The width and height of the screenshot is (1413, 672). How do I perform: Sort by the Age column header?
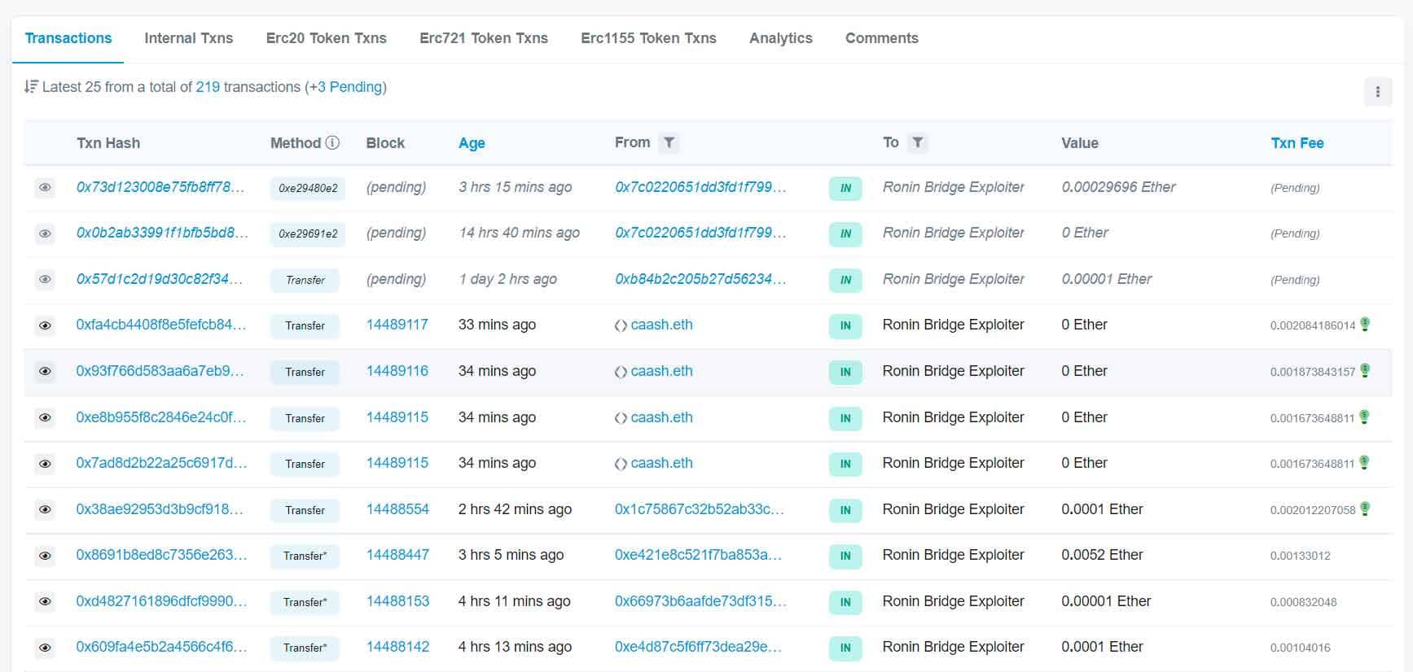[472, 143]
